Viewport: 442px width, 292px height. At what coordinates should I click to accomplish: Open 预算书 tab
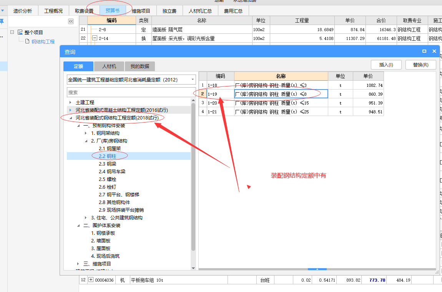[x=113, y=11]
